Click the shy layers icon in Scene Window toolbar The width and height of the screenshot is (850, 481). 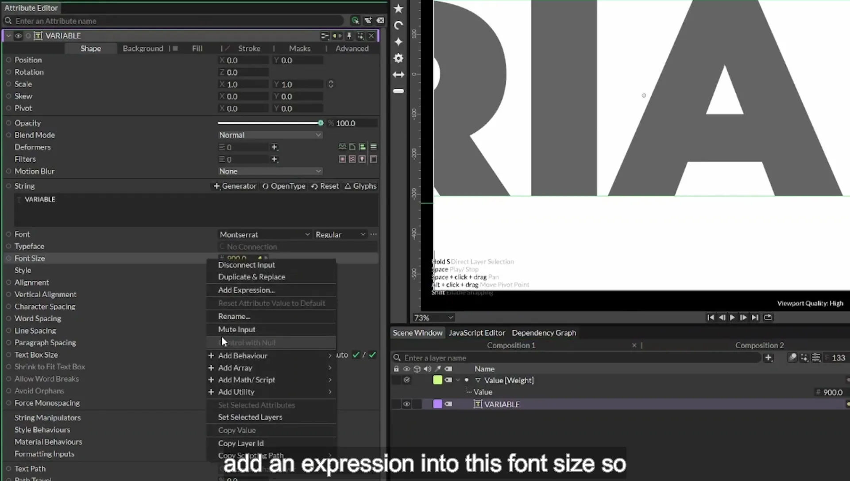[792, 358]
